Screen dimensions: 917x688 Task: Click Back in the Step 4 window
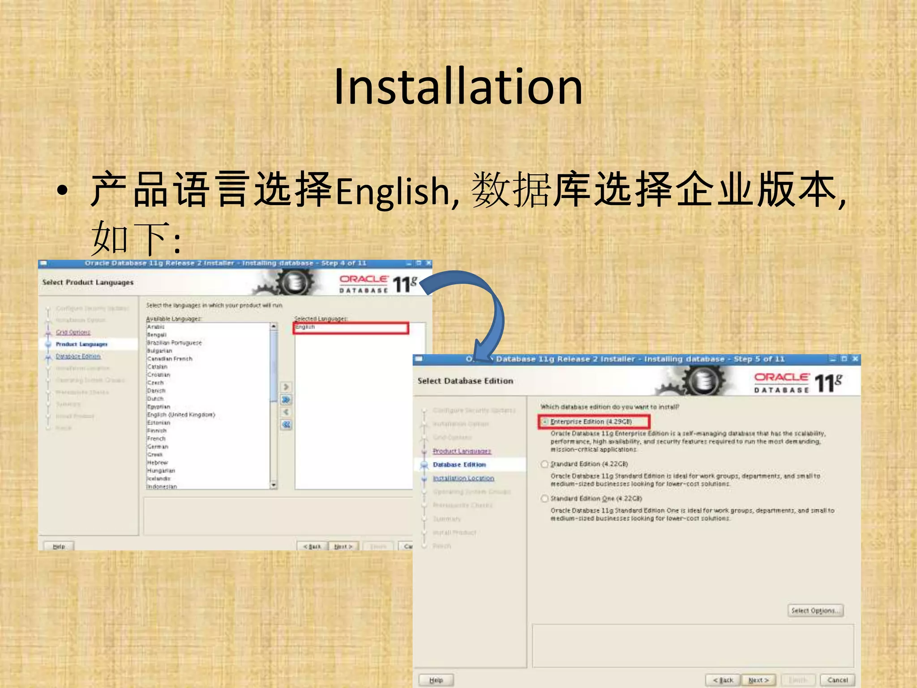[312, 546]
